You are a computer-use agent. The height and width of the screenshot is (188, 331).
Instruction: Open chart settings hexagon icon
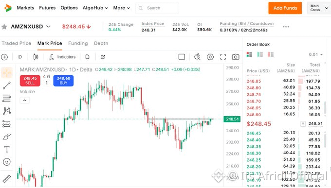(x=210, y=57)
